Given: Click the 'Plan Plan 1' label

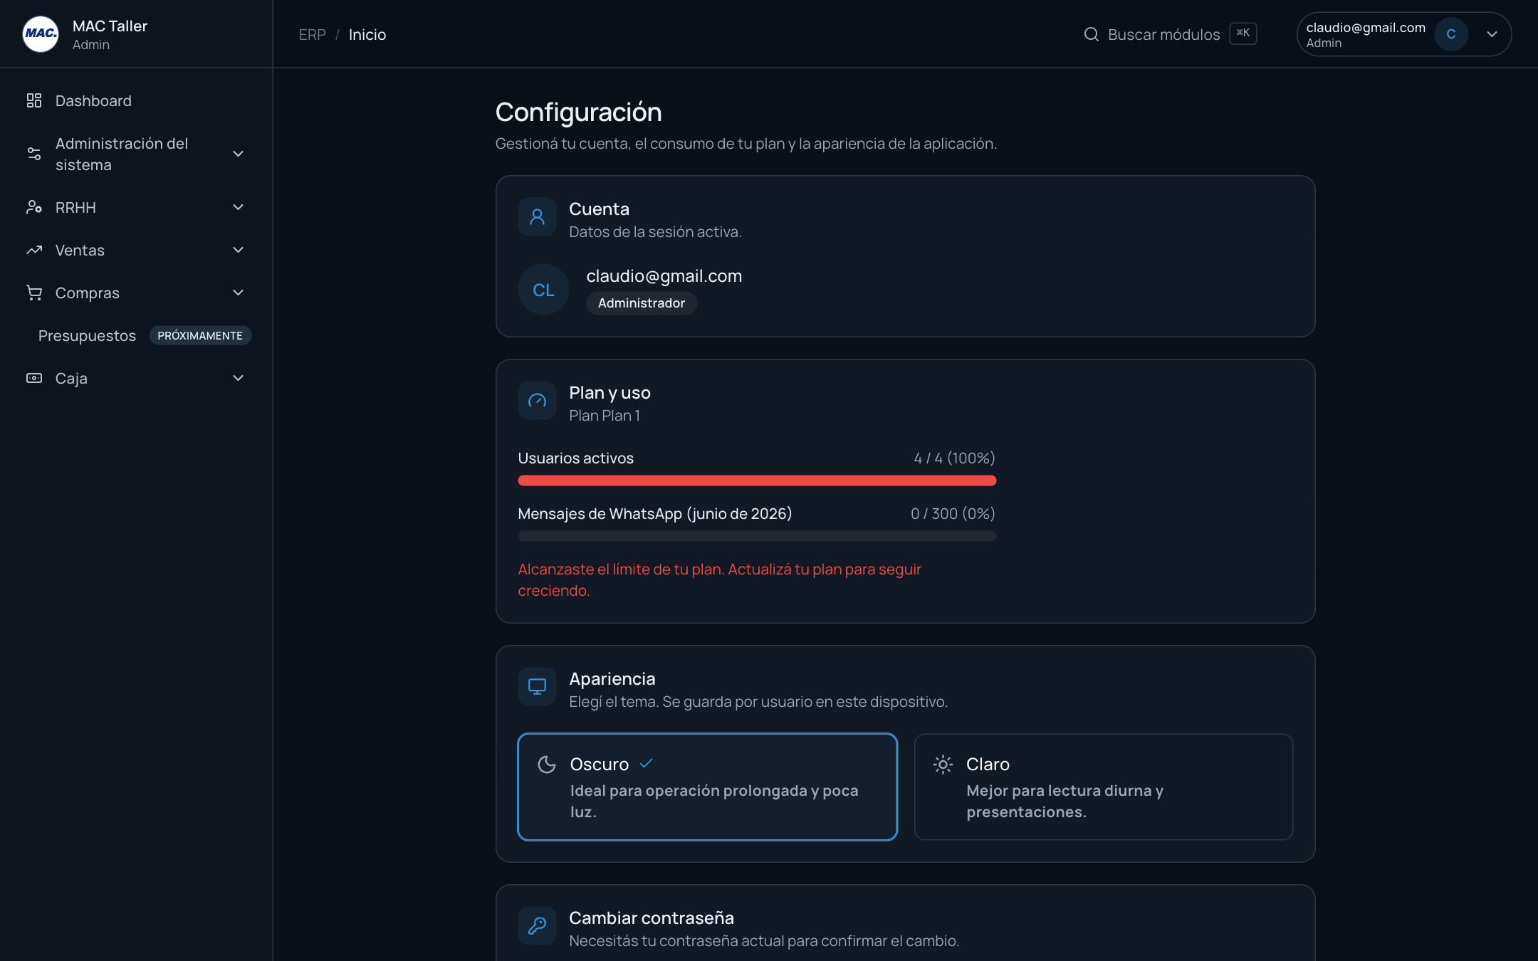Looking at the screenshot, I should pos(605,415).
